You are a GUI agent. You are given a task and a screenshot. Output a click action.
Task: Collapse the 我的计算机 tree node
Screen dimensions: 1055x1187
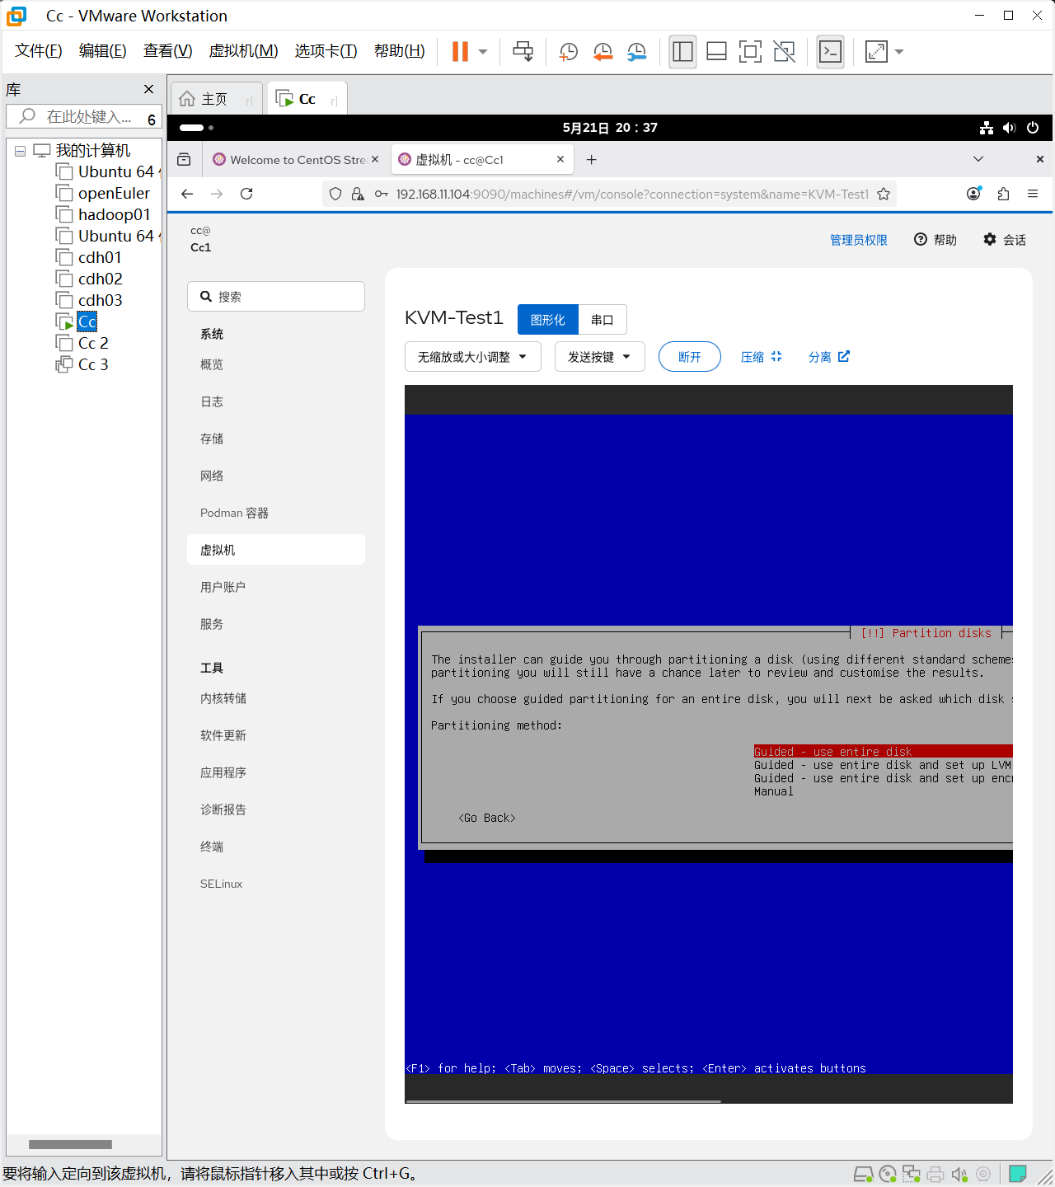coord(20,151)
